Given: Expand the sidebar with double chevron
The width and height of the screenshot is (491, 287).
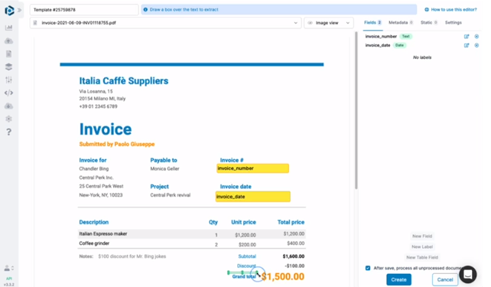Looking at the screenshot, I should tap(20, 10).
